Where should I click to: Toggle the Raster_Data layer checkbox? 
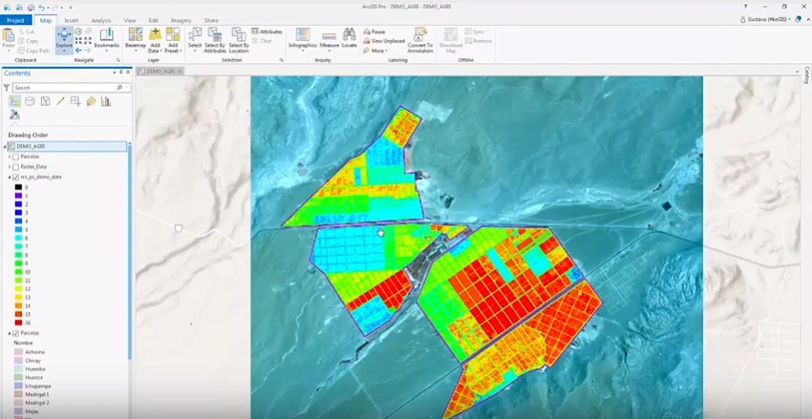(15, 166)
